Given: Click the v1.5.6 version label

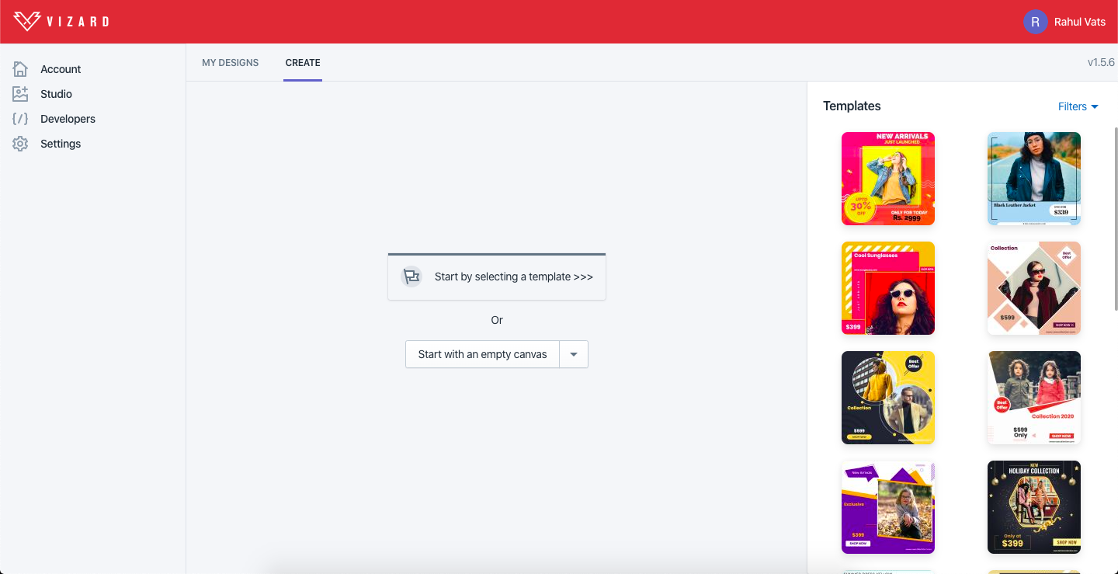Looking at the screenshot, I should click(x=1101, y=62).
